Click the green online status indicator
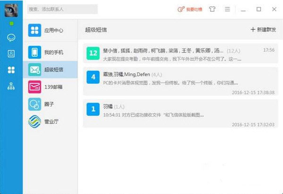 (11, 24)
